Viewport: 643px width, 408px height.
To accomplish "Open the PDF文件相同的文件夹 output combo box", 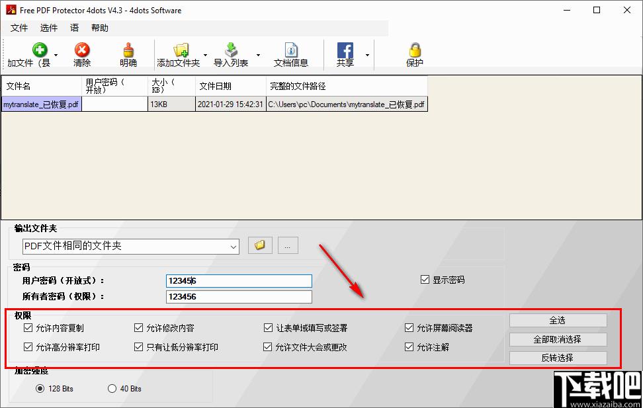I will (131, 247).
